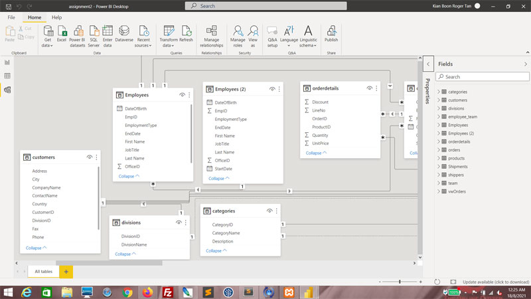Click the save icon in title bar
Screen dimensions: 531x299
click(x=9, y=7)
